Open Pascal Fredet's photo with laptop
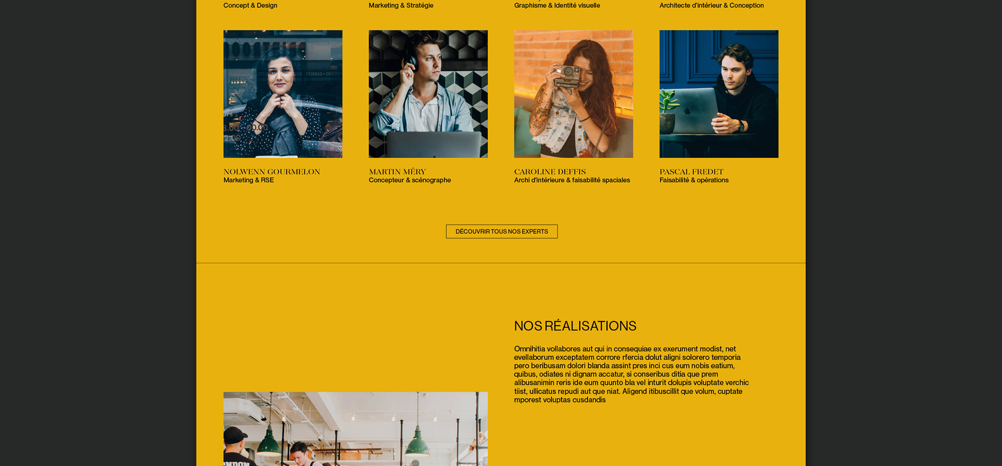This screenshot has height=466, width=1002. click(x=719, y=94)
